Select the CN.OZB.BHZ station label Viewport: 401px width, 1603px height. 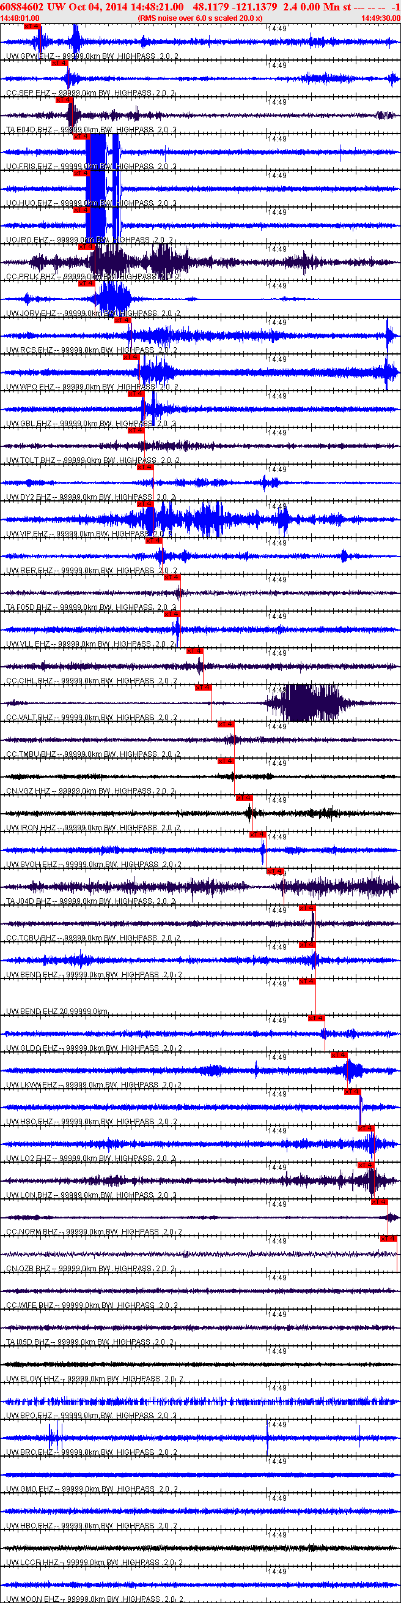90,1268
